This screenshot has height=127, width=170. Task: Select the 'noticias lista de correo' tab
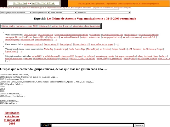(x=61, y=26)
